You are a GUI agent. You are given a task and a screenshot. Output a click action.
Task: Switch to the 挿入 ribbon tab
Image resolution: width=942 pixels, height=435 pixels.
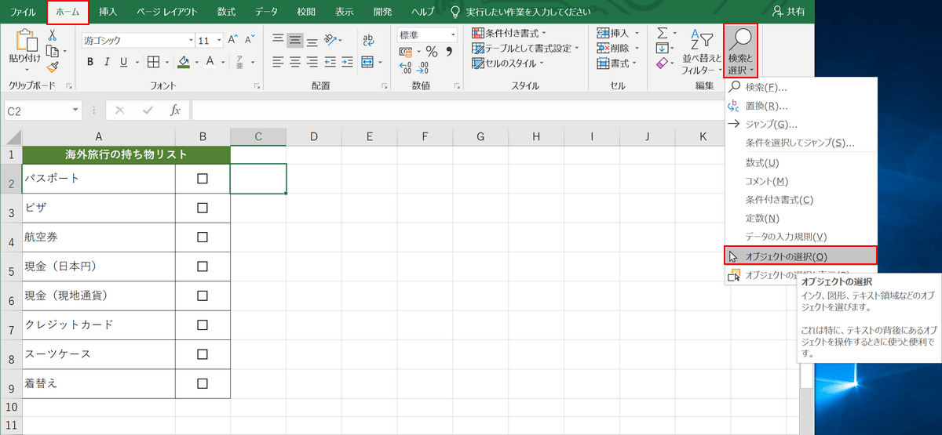click(108, 12)
